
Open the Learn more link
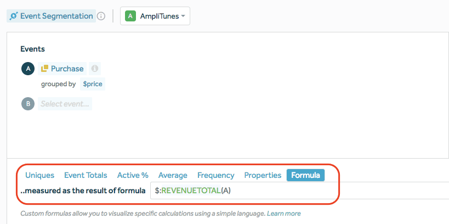pyautogui.click(x=283, y=213)
